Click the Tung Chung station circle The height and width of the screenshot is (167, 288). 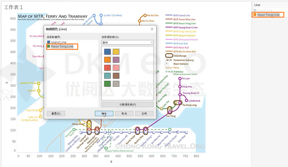[x=41, y=110]
